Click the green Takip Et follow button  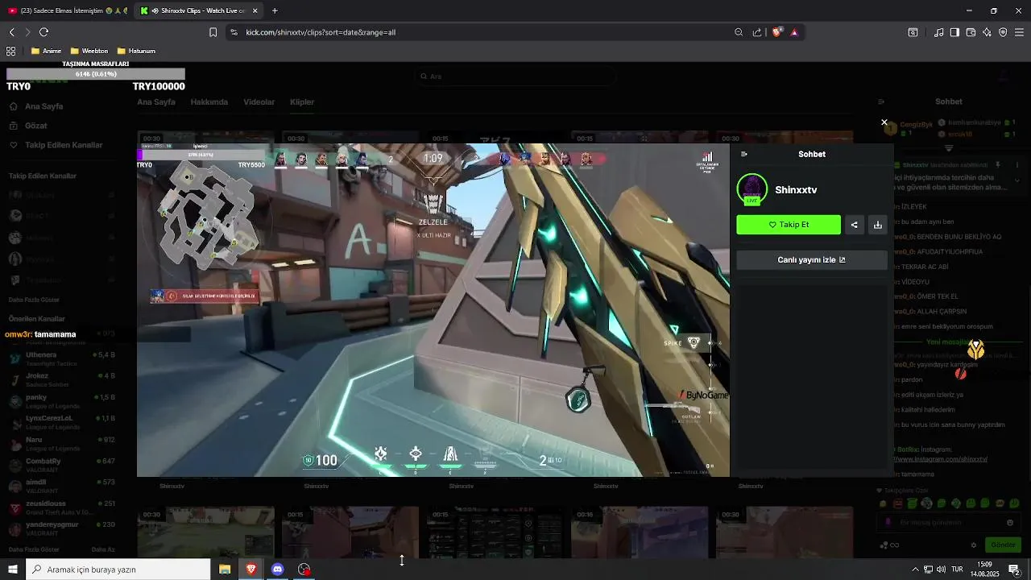[x=789, y=225]
